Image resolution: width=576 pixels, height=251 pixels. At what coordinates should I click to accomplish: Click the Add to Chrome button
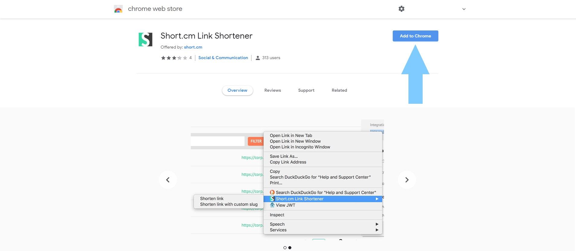tap(415, 36)
